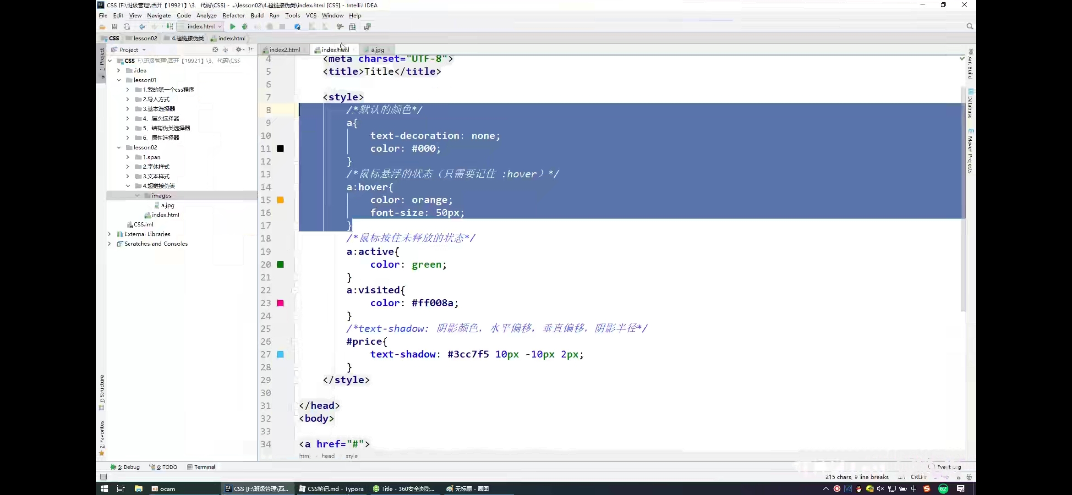The height and width of the screenshot is (495, 1072).
Task: Click the green Run button in toolbar
Action: tap(233, 27)
